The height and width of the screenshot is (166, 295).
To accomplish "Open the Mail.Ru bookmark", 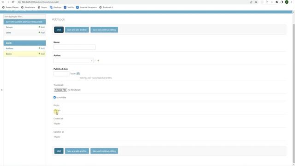I will [69, 7].
